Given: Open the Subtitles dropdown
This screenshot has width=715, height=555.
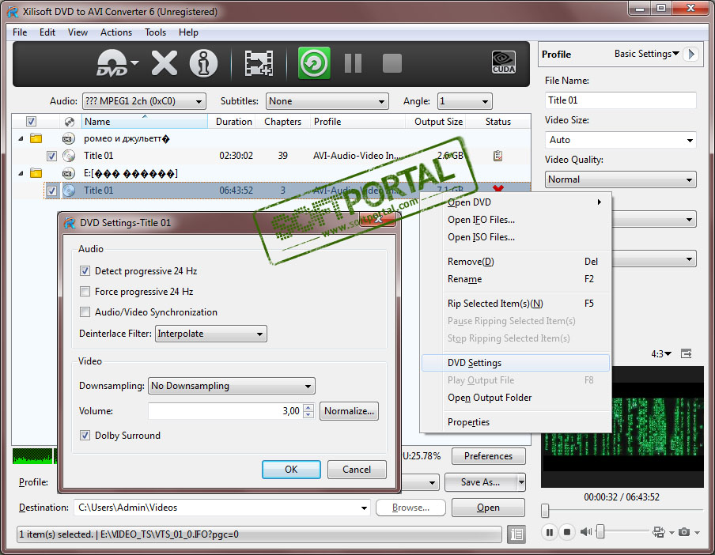Looking at the screenshot, I should tap(327, 101).
